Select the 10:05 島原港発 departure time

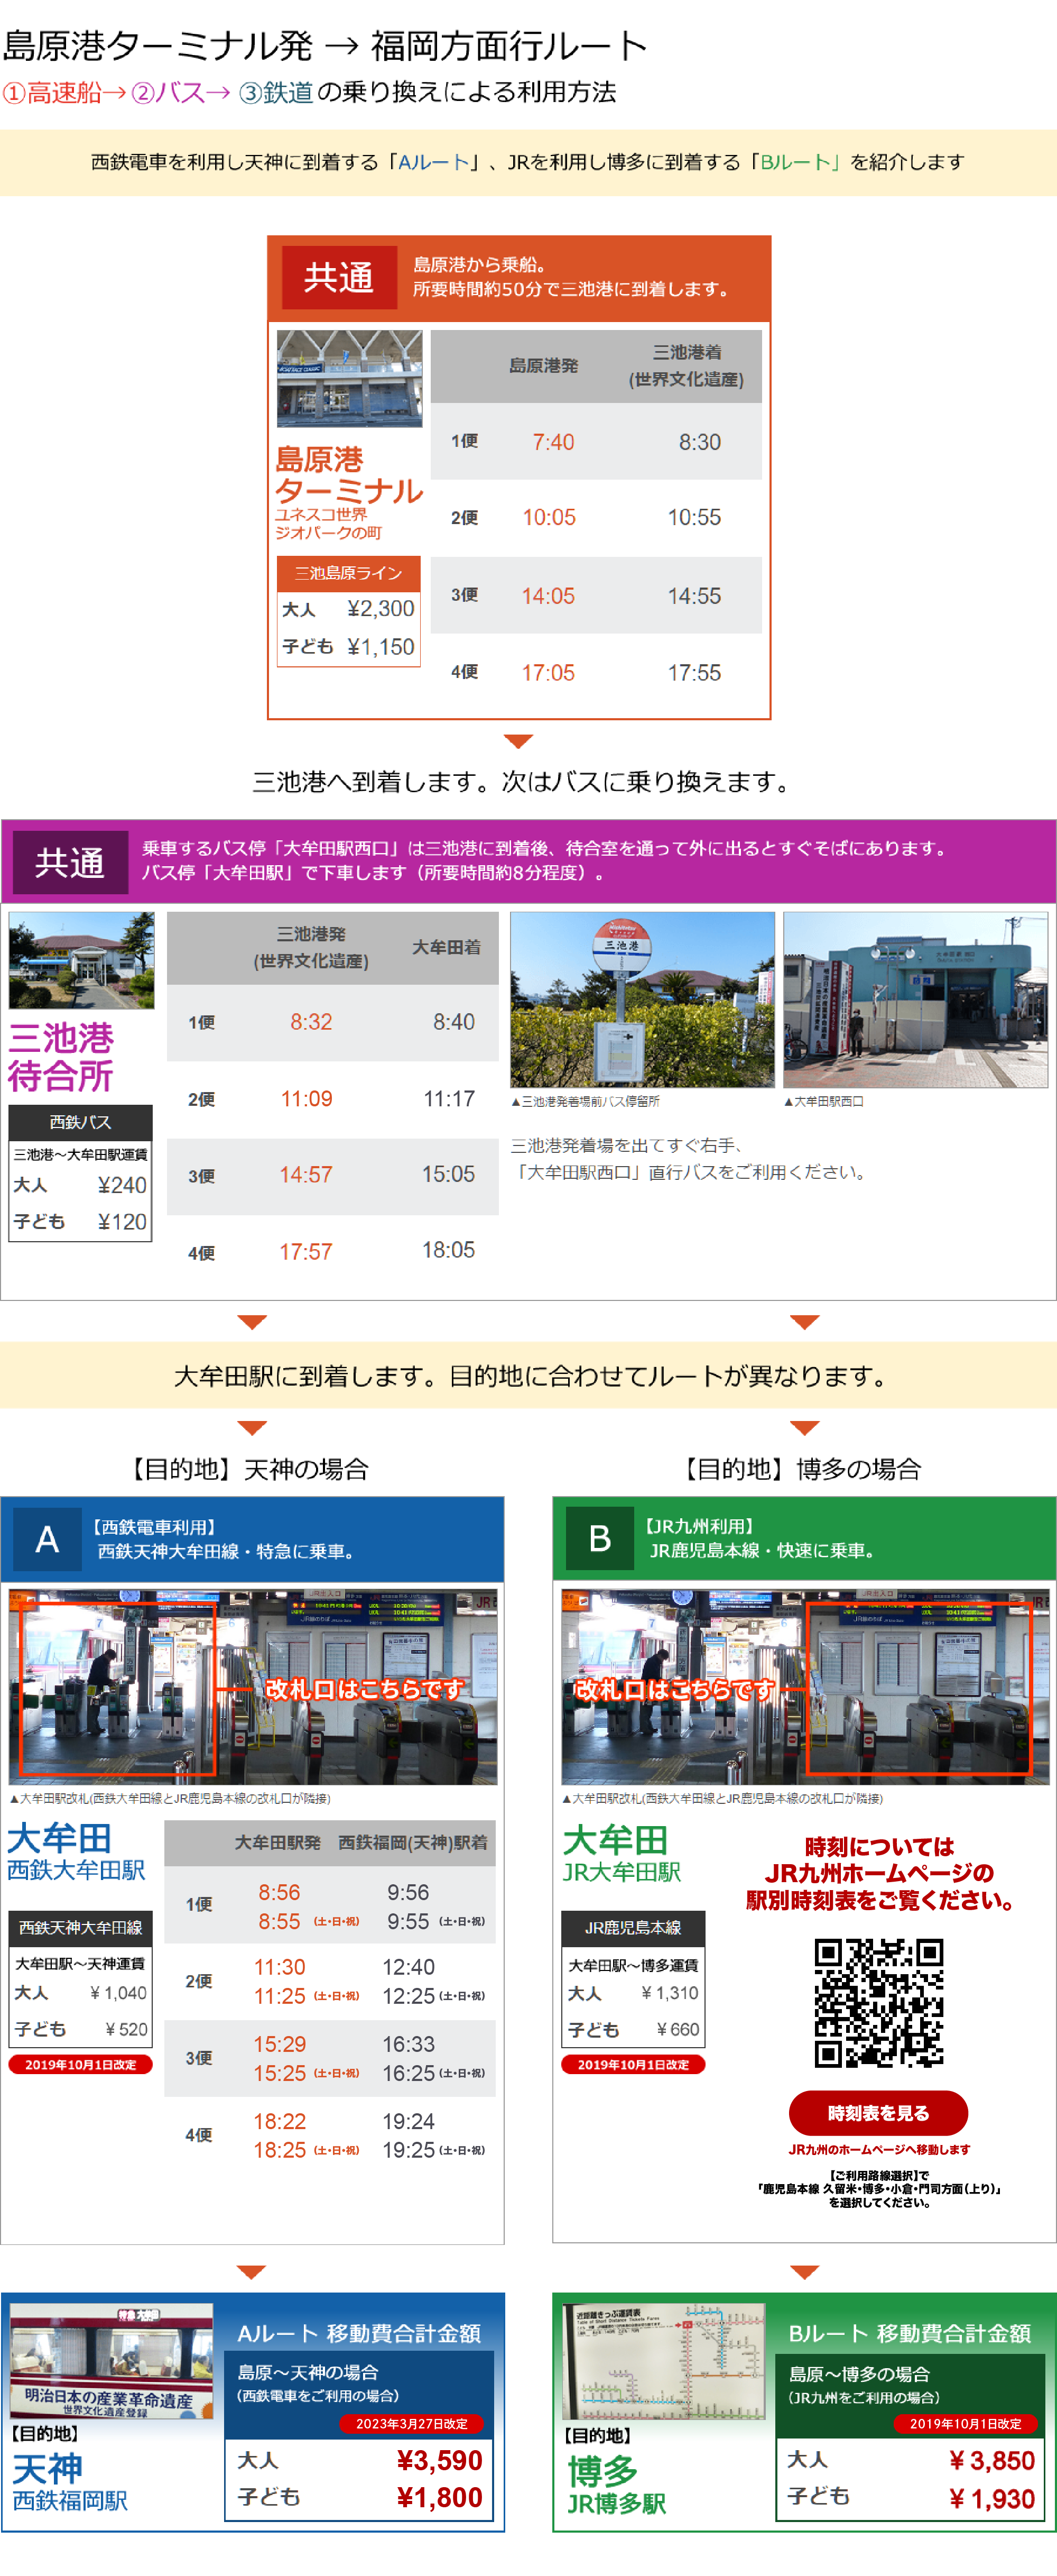tap(549, 517)
